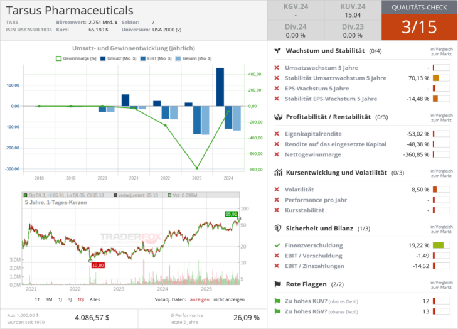The height and width of the screenshot is (329, 458).
Task: Click the green checkmark next to Finanzverschuldung
Action: click(277, 245)
